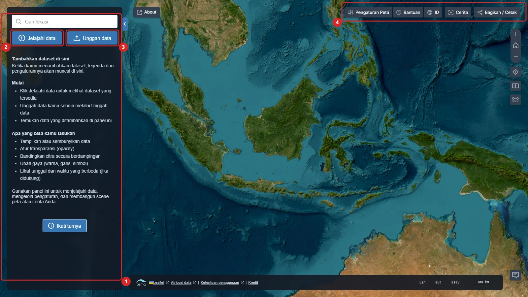
Task: Click 'Bandingkan citra secara berdampingan' item
Action: coord(60,156)
